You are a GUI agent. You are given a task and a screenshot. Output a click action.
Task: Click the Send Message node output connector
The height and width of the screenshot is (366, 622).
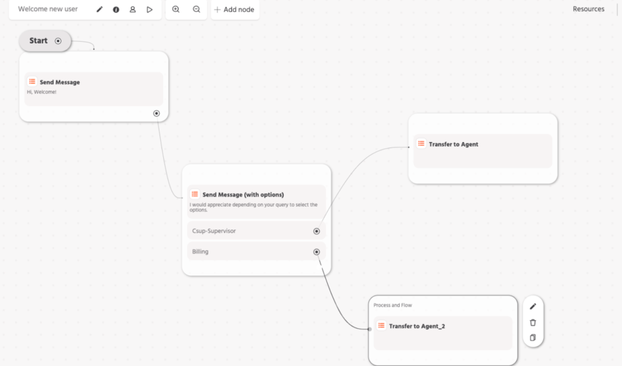point(156,114)
